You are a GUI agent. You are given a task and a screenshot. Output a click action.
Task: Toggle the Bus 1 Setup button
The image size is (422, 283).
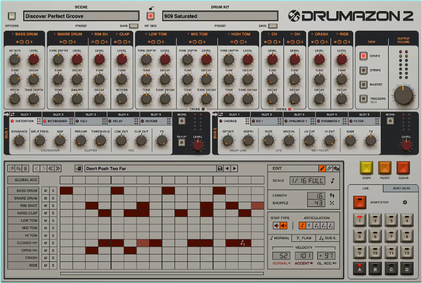(182, 143)
